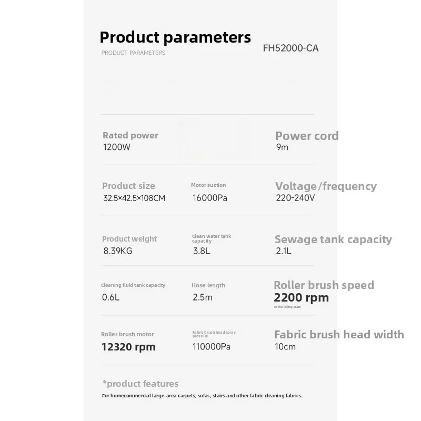Select the 220-240V voltage value
Viewport: 421px width, 421px height.
[x=295, y=198]
